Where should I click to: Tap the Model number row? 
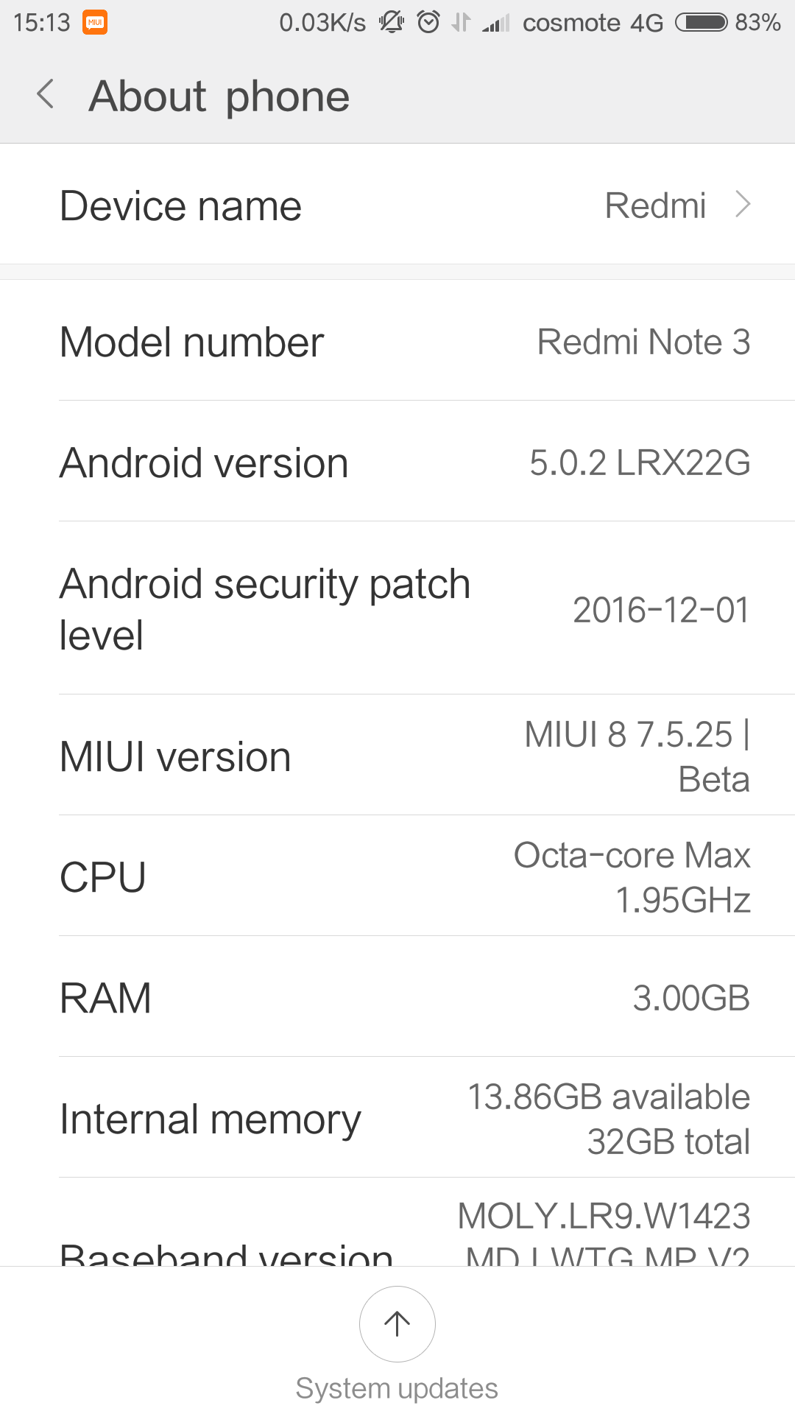[x=397, y=342]
